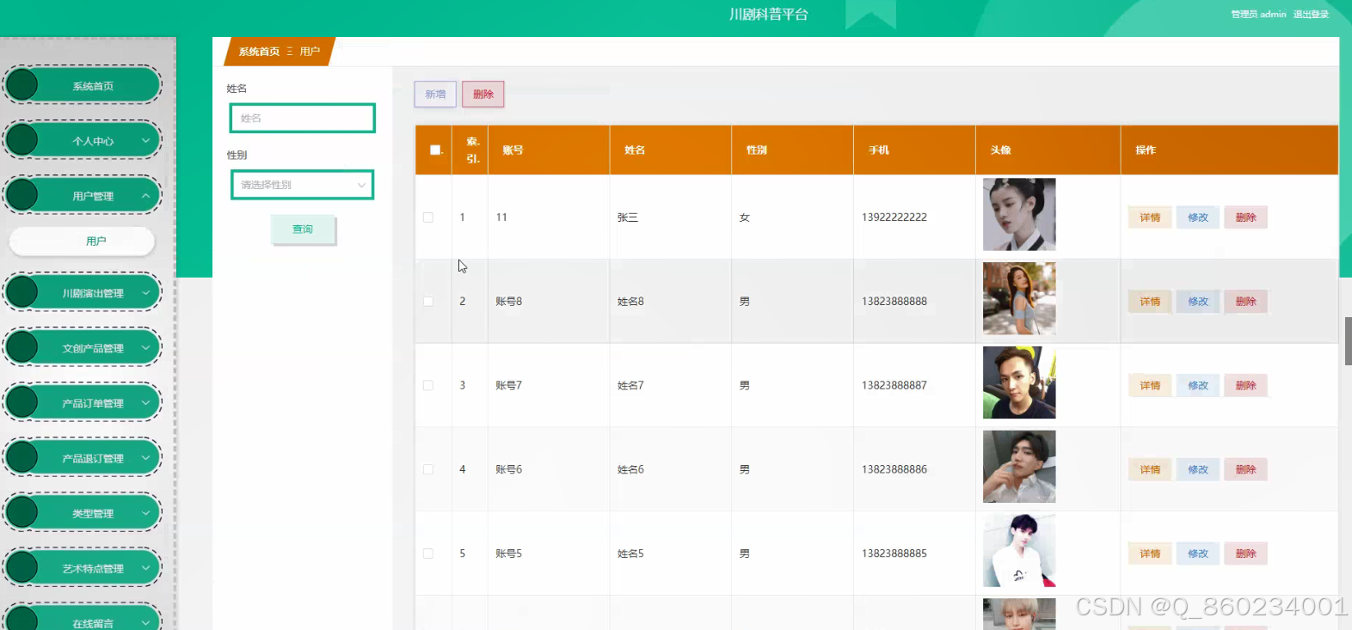This screenshot has height=630, width=1352.
Task: Select the 用户 submenu item
Action: pos(83,242)
